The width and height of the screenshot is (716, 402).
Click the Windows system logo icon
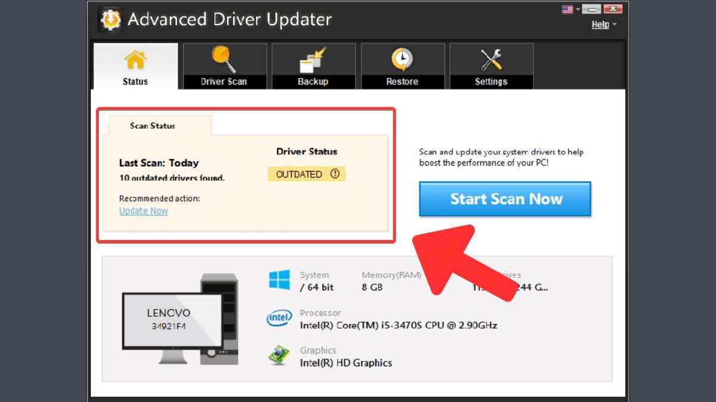point(279,281)
